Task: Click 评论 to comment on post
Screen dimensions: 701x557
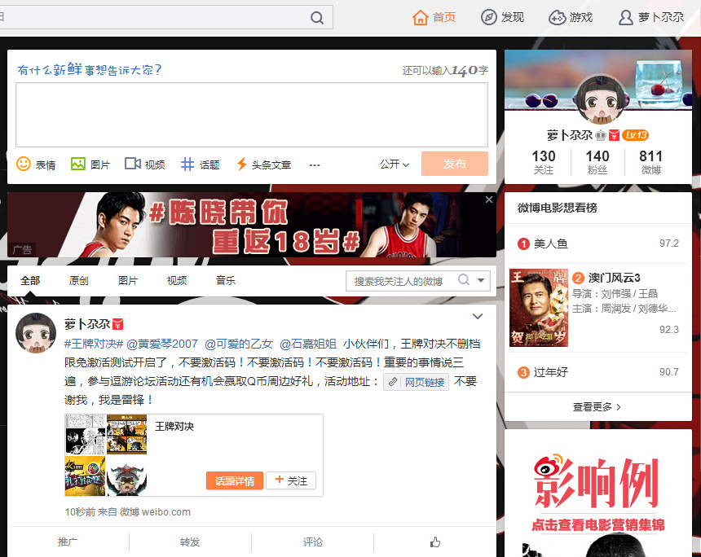Action: pyautogui.click(x=312, y=542)
